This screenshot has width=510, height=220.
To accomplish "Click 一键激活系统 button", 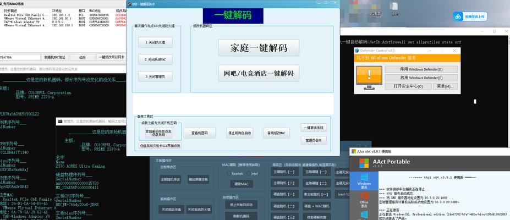I will click(x=314, y=128).
